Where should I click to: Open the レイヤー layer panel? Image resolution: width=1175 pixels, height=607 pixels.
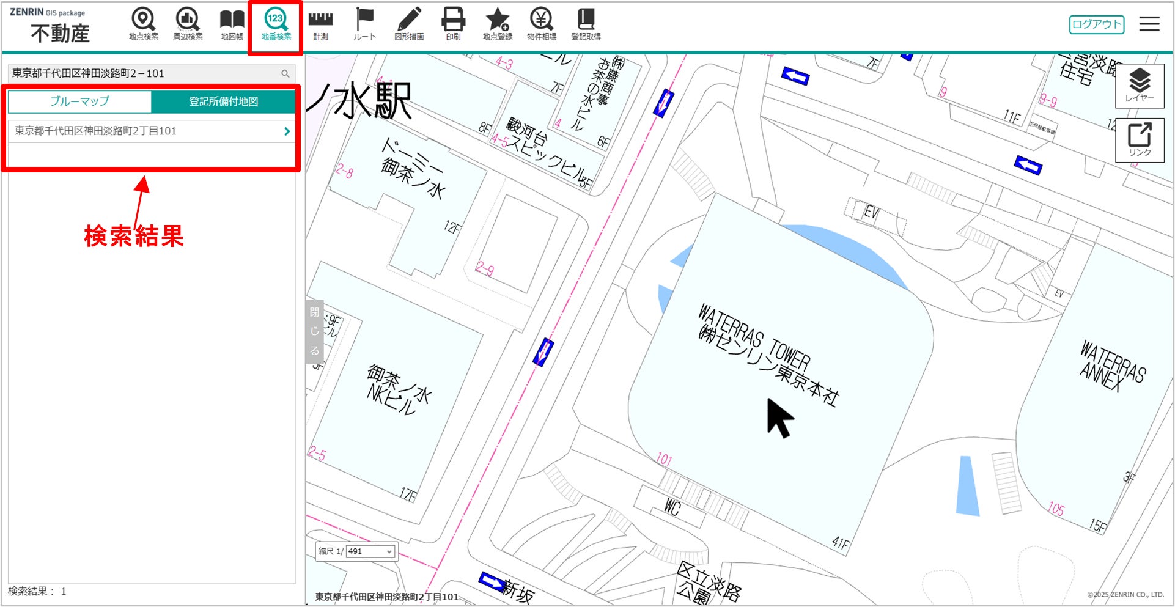point(1140,86)
